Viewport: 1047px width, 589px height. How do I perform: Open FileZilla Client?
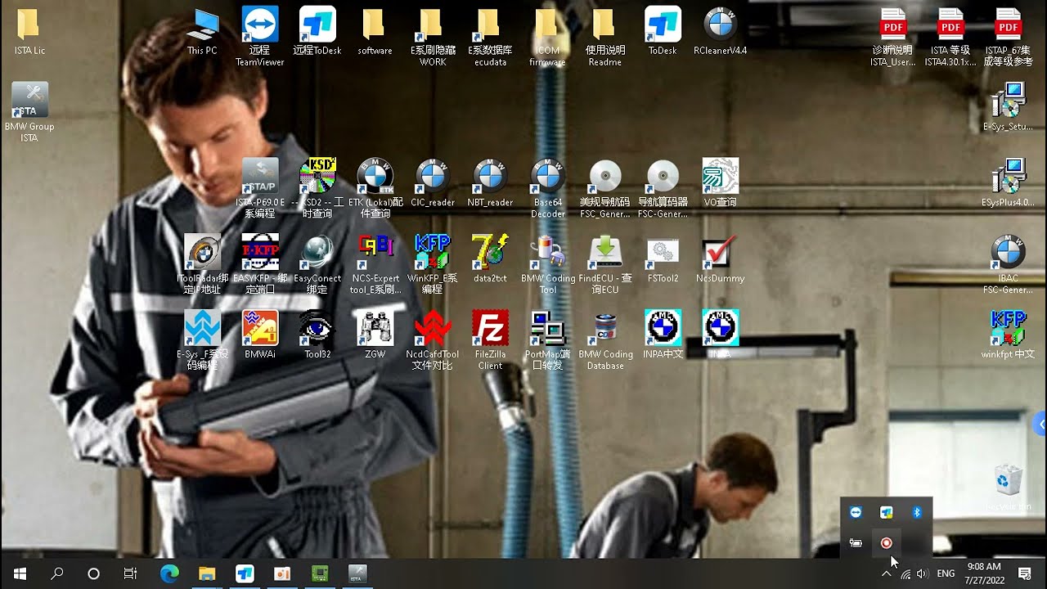click(x=490, y=339)
